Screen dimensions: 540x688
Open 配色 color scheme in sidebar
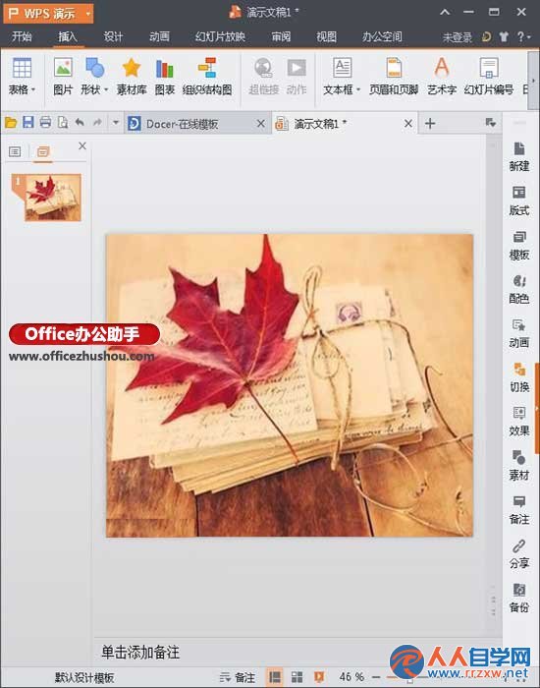tap(519, 290)
